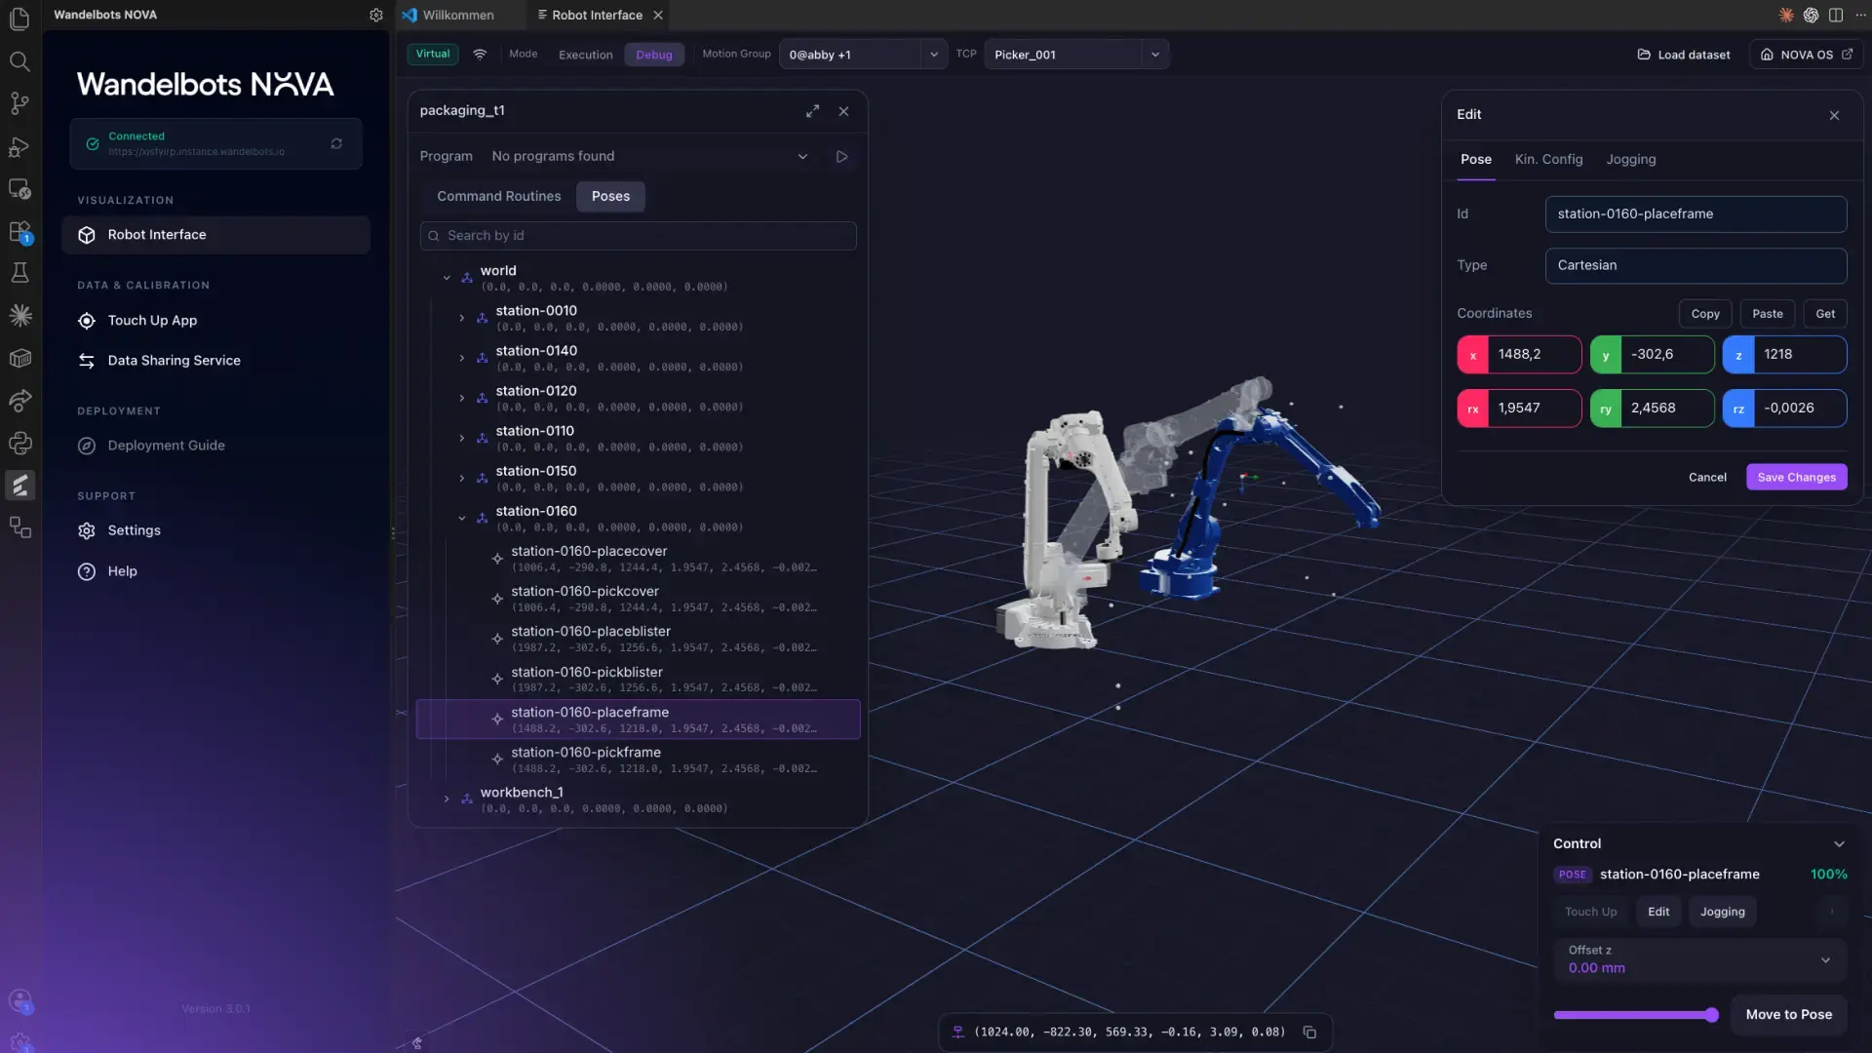Image resolution: width=1872 pixels, height=1053 pixels.
Task: Expand the station-0010 tree node
Action: 462,318
